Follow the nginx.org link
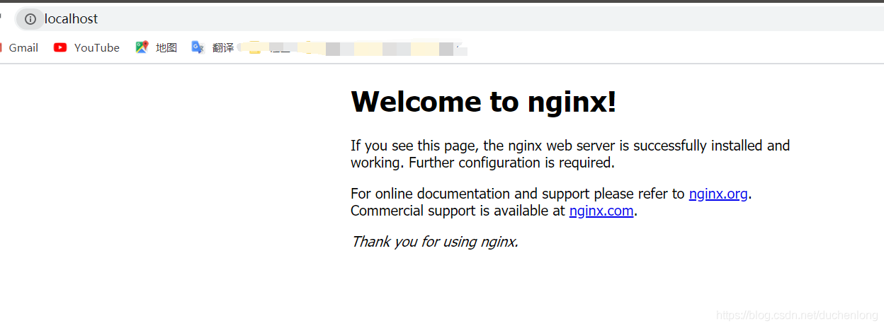 point(718,194)
